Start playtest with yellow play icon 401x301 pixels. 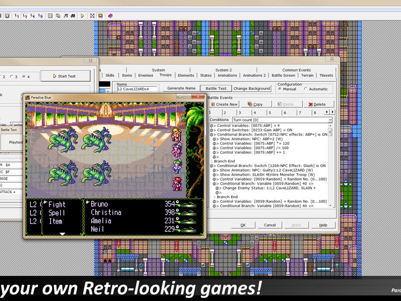point(82,16)
